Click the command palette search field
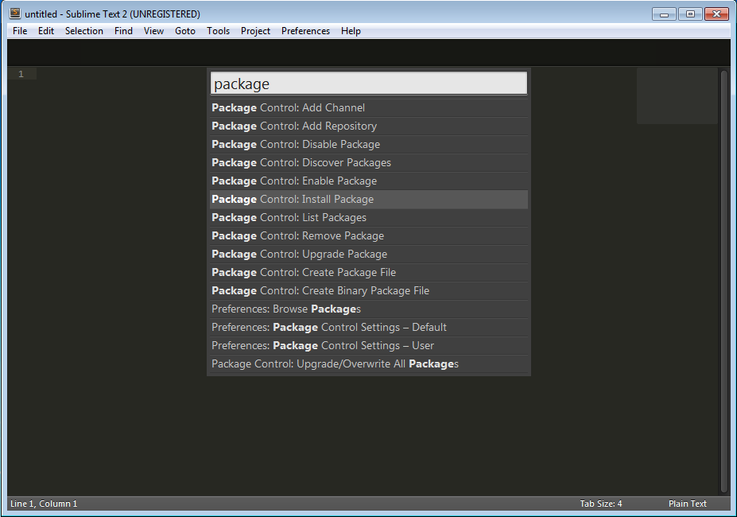737x517 pixels. click(369, 84)
